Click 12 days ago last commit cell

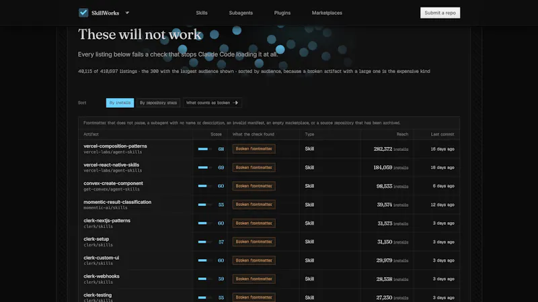[443, 205]
